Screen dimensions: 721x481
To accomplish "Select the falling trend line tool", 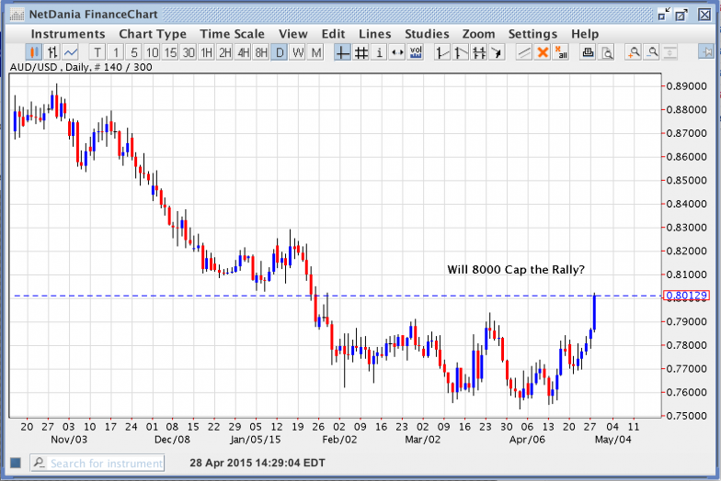I will coord(460,52).
